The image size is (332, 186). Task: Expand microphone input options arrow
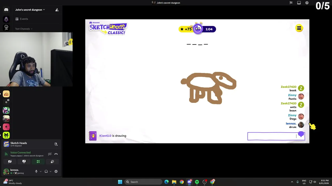pyautogui.click(x=40, y=171)
